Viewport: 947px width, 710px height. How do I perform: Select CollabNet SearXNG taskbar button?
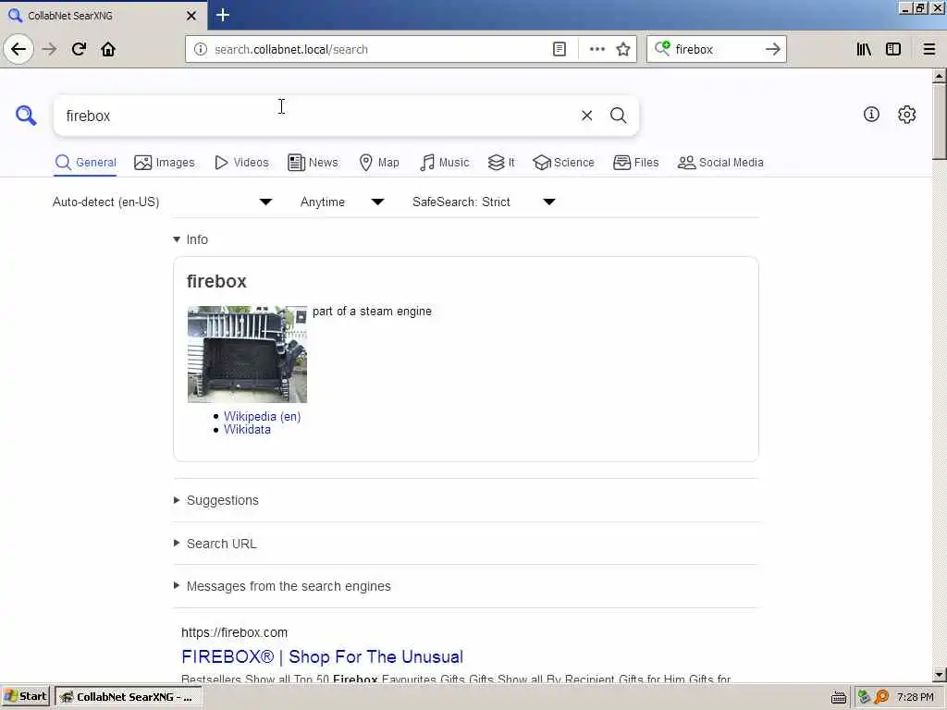tap(128, 697)
